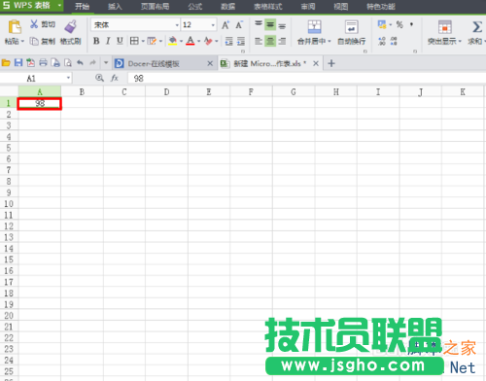Screen dimensions: 486x381
Task: Expand the Paste (粘贴) dropdown arrow
Action: [x=22, y=42]
